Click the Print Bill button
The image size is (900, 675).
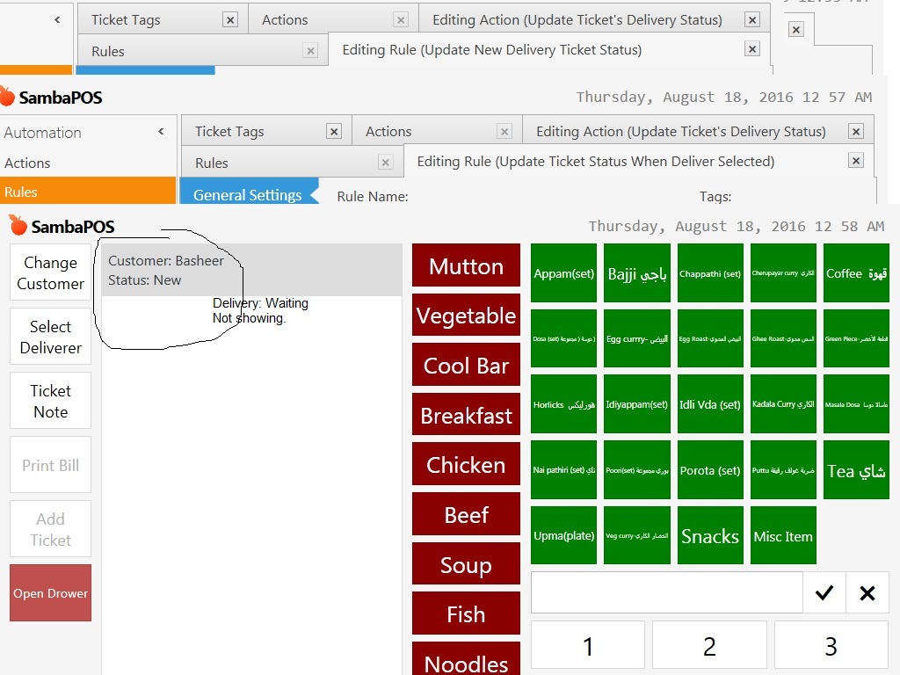[x=50, y=465]
